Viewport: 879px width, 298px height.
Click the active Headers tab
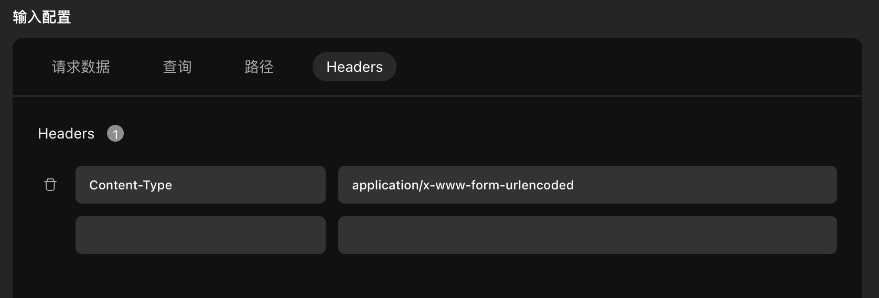click(x=355, y=67)
